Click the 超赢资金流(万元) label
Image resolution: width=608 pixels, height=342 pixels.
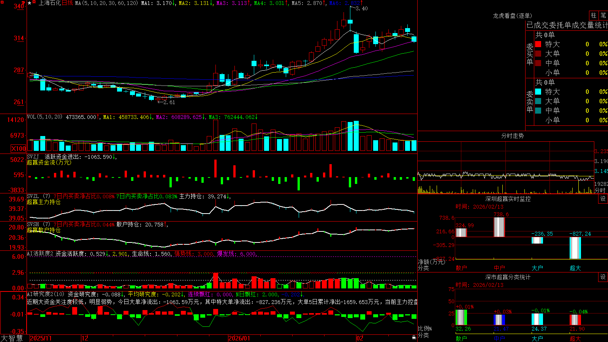click(x=49, y=162)
